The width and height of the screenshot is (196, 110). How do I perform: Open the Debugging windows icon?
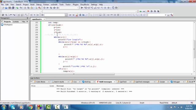[x=113, y=8]
